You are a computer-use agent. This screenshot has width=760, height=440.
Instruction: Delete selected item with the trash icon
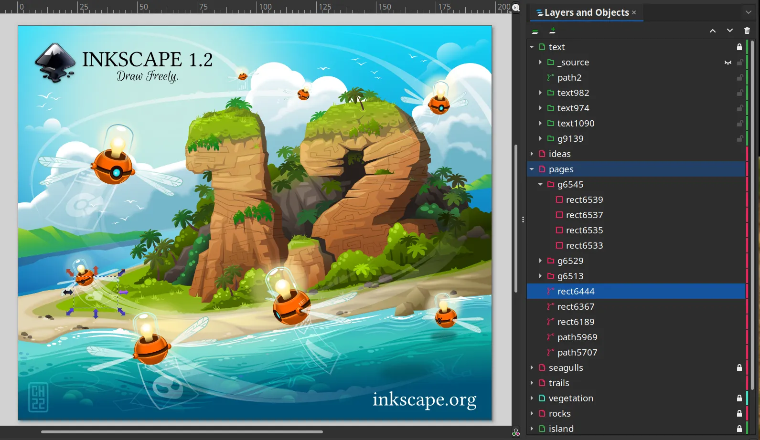(747, 31)
